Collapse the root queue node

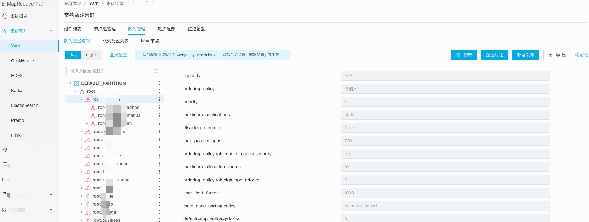(x=76, y=91)
